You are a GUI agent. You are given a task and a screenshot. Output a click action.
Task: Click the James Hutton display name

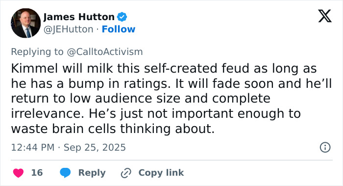pyautogui.click(x=79, y=17)
